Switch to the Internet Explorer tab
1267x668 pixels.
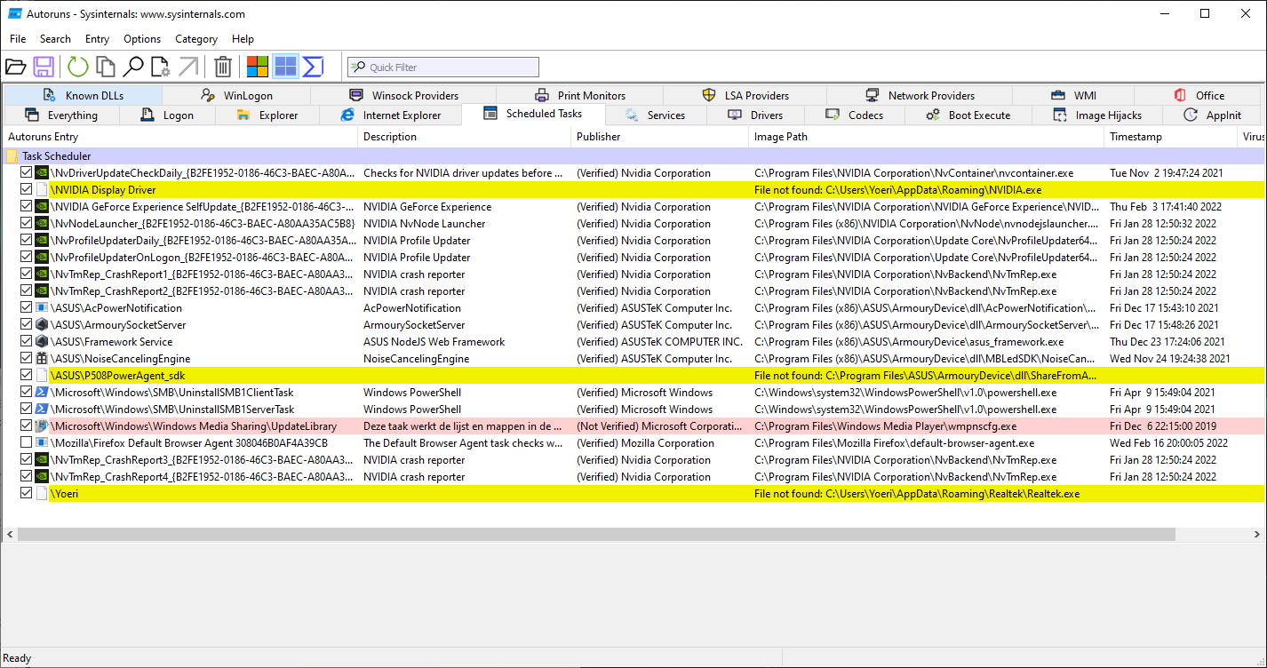point(392,115)
